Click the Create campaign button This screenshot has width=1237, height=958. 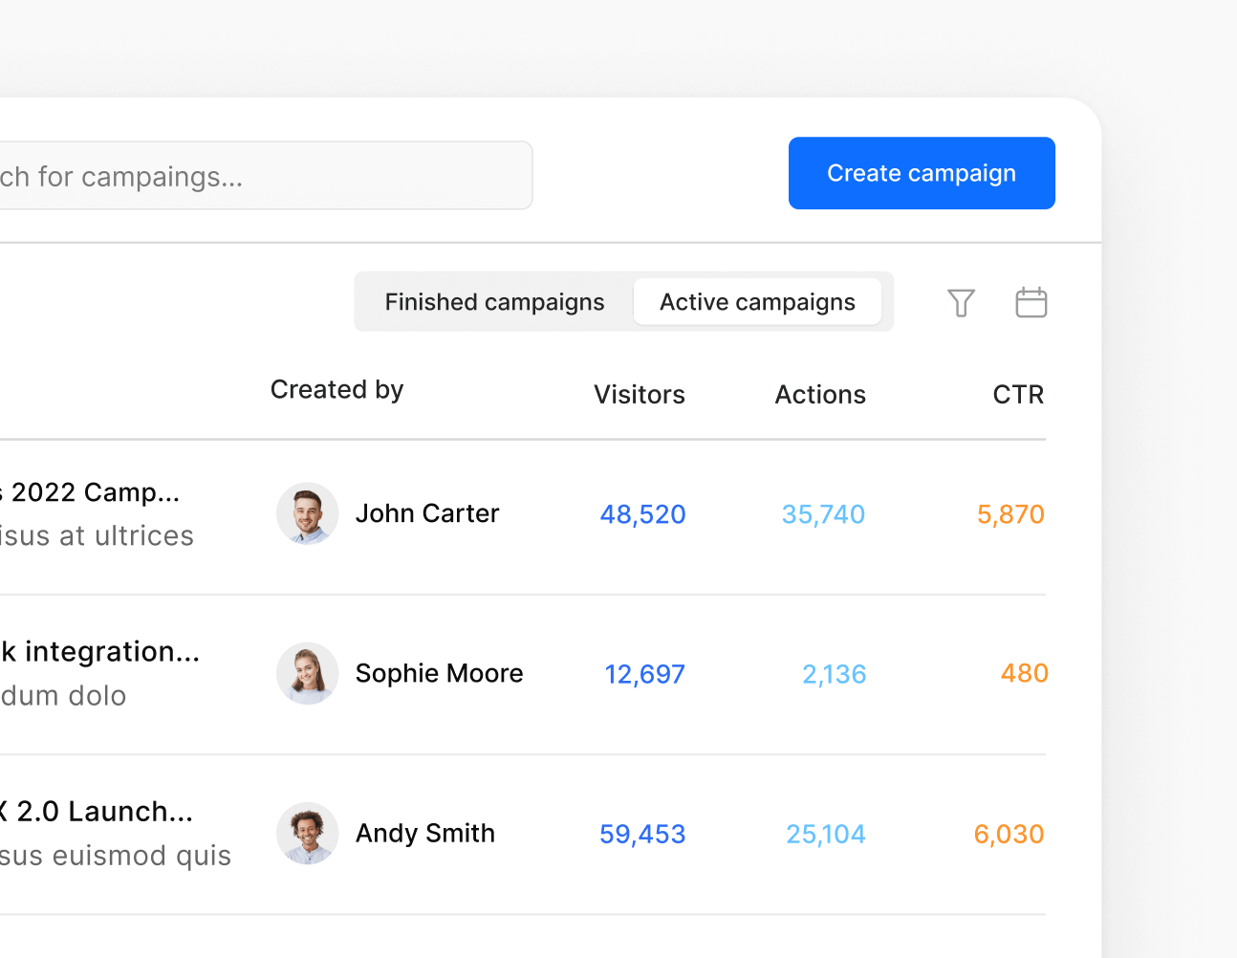tap(921, 173)
